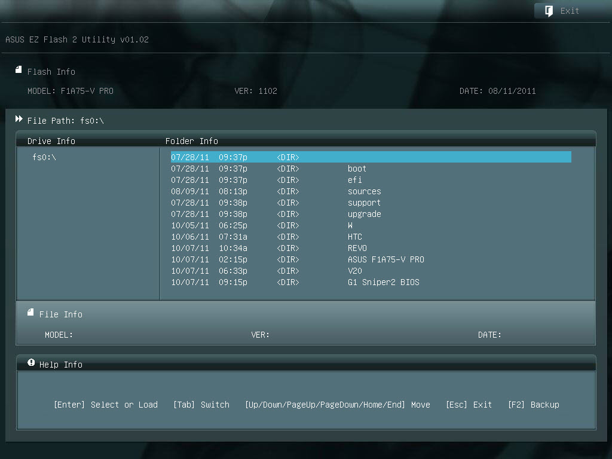Click the File Info VER: field
612x459 pixels.
(261, 335)
